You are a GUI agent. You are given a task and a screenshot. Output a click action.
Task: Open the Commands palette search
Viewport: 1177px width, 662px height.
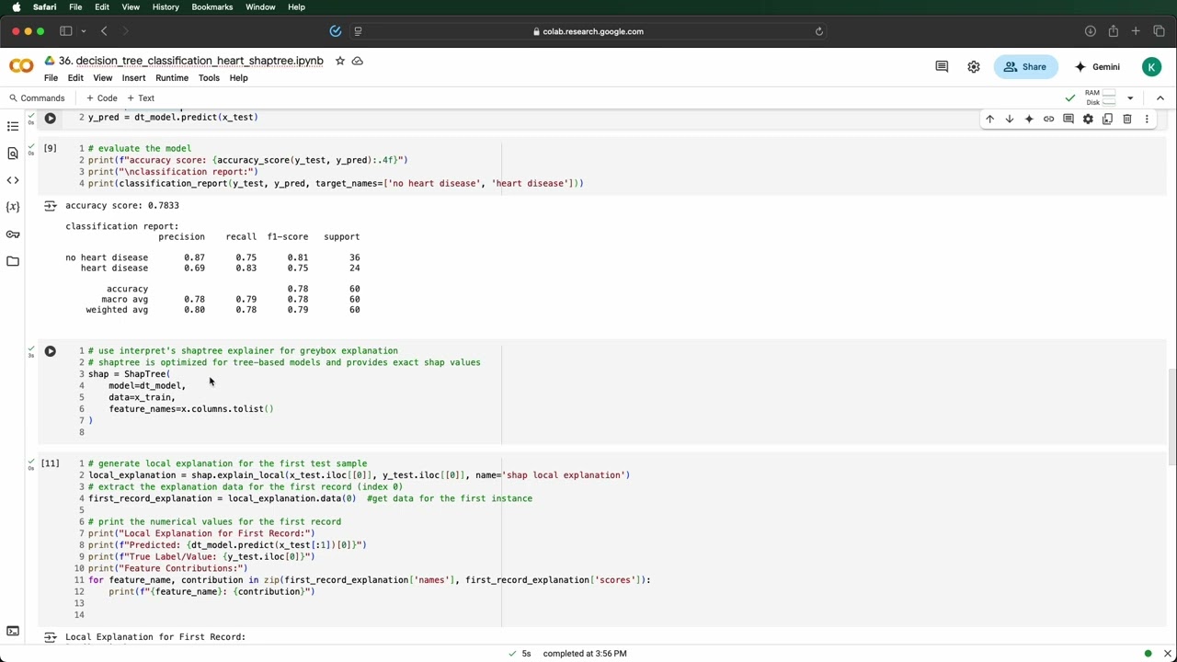coord(37,97)
